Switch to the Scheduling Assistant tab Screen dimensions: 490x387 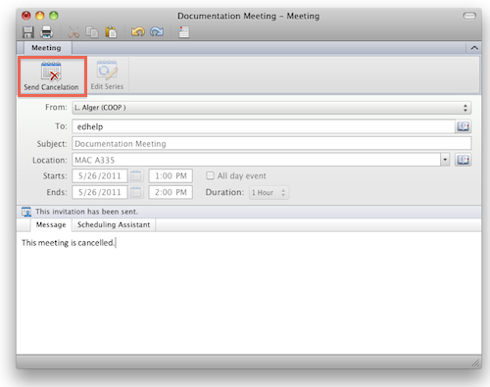tap(114, 224)
